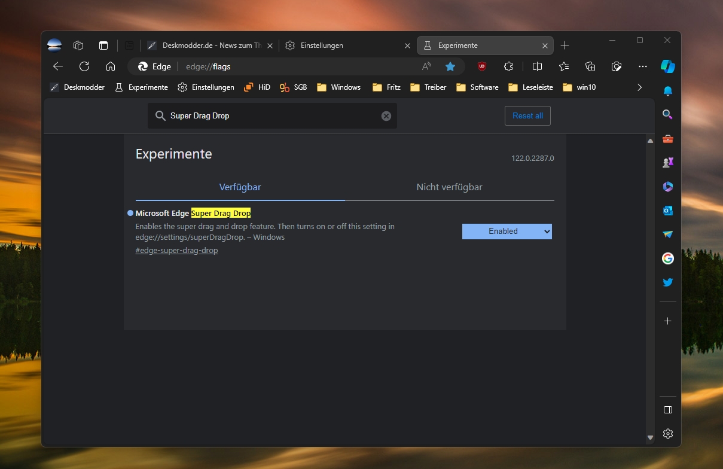Close the Deskmodder.de tab

coord(270,45)
